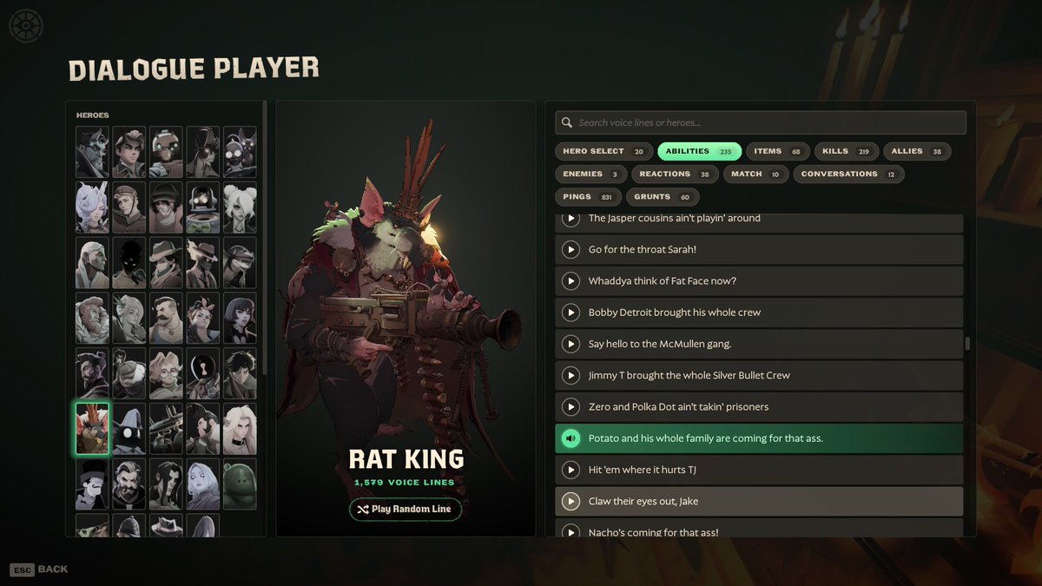Open the Items voice line tab
1042x586 pixels.
pyautogui.click(x=777, y=151)
